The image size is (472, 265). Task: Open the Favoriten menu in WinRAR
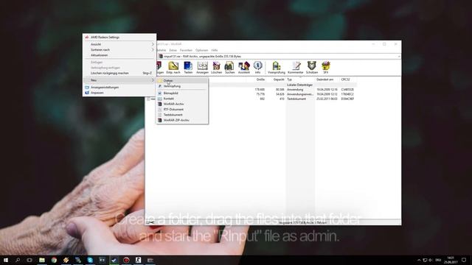pyautogui.click(x=186, y=50)
